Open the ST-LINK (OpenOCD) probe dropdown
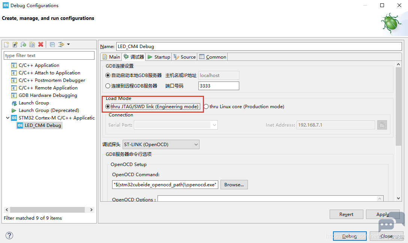Screen dimensions: 408x243 (161, 145)
